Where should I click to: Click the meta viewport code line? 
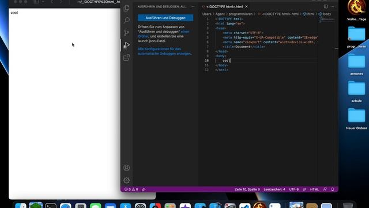(270, 42)
